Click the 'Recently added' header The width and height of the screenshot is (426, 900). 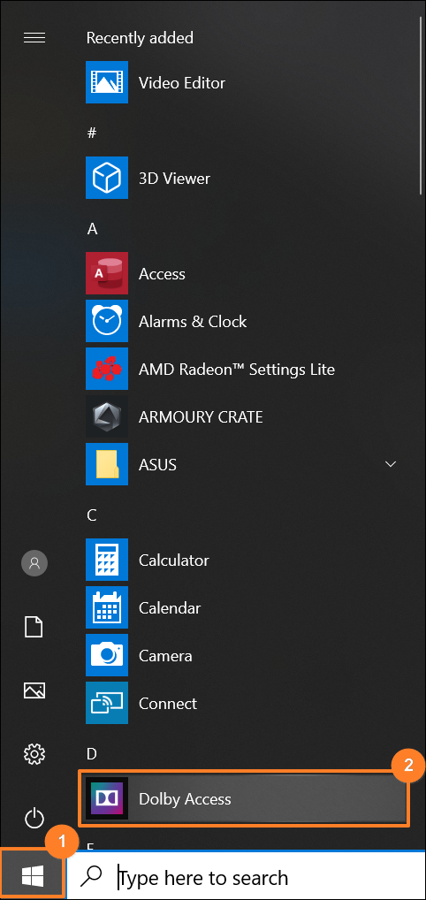(140, 38)
